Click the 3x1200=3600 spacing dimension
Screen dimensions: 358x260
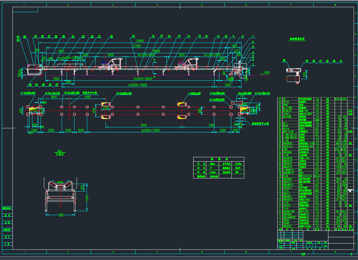click(x=212, y=55)
